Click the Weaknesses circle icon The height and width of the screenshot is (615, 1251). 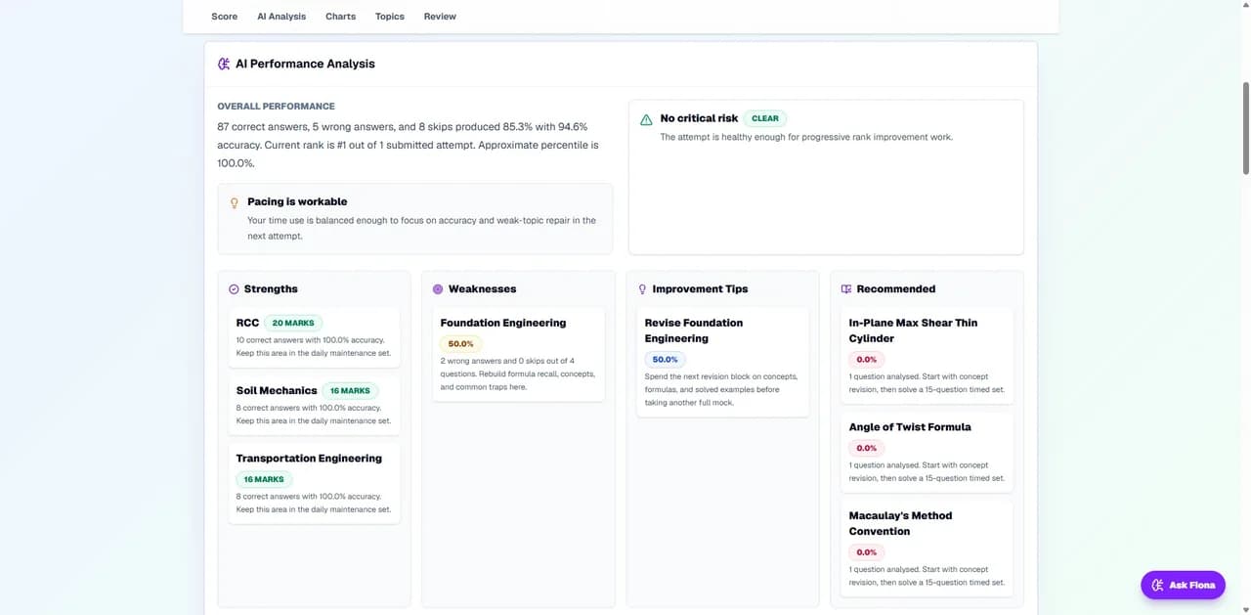click(x=438, y=289)
